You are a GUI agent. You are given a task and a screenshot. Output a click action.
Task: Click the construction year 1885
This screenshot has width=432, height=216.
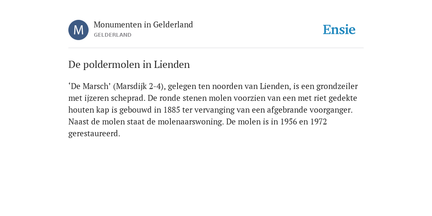tap(172, 110)
